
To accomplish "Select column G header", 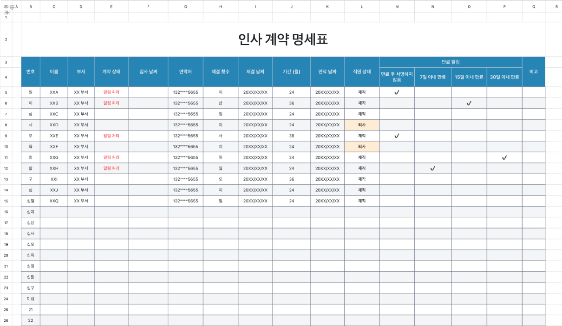I will [186, 7].
